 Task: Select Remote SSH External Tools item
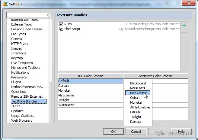click(28, 96)
